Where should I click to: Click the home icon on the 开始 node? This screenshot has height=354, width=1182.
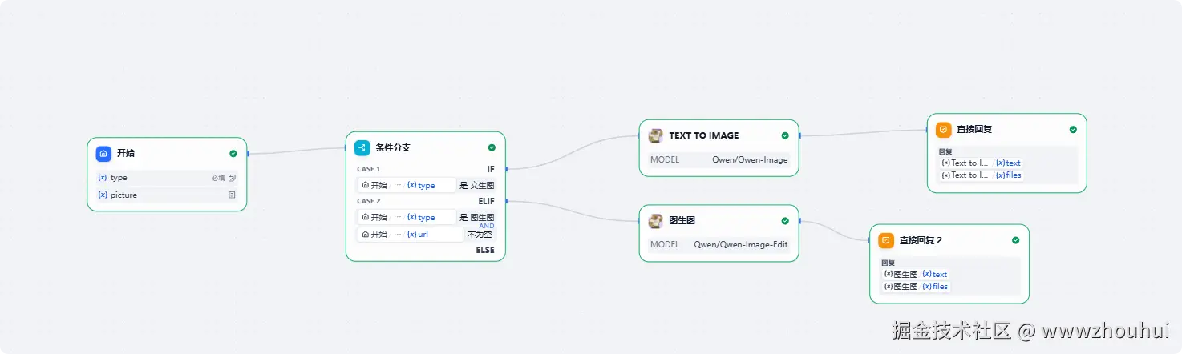click(103, 154)
